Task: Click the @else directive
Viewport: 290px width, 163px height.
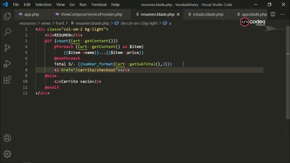Action: pyautogui.click(x=51, y=76)
